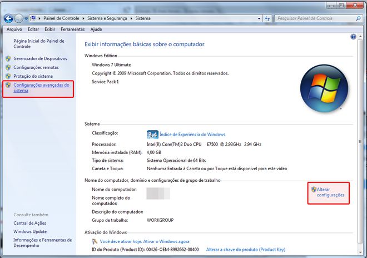Click the Back navigation arrow button

point(9,18)
